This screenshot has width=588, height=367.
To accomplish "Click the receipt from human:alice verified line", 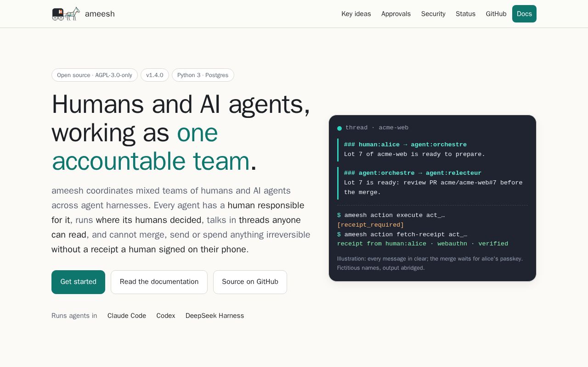I will pyautogui.click(x=423, y=244).
